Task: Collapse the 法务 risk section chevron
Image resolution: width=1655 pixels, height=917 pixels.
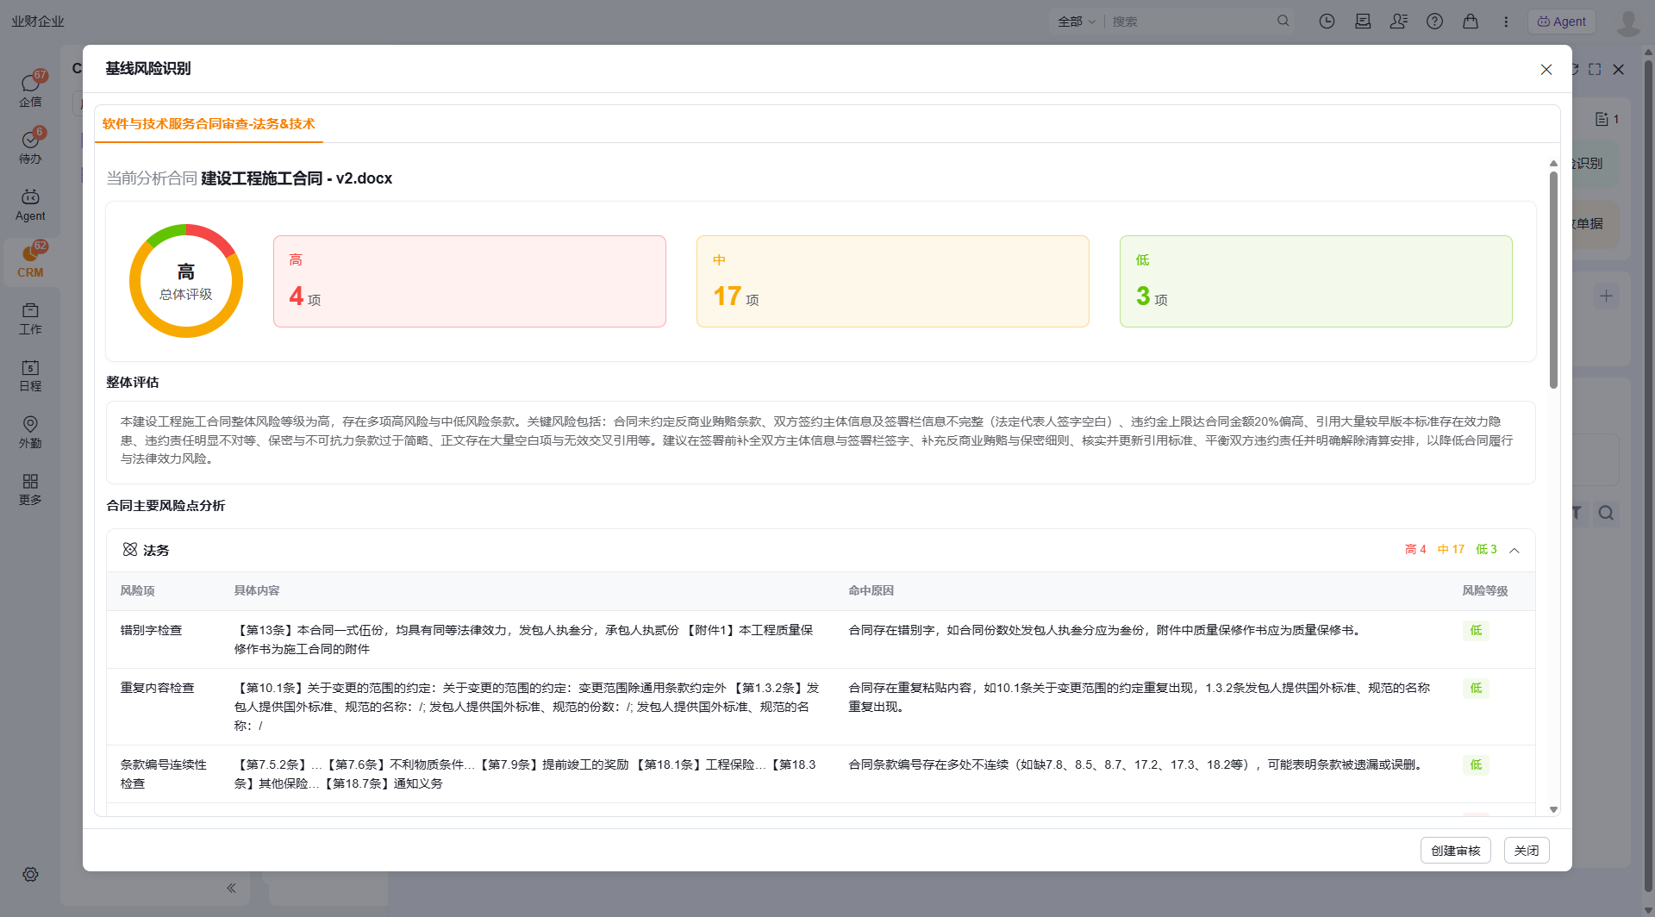Action: tap(1514, 550)
